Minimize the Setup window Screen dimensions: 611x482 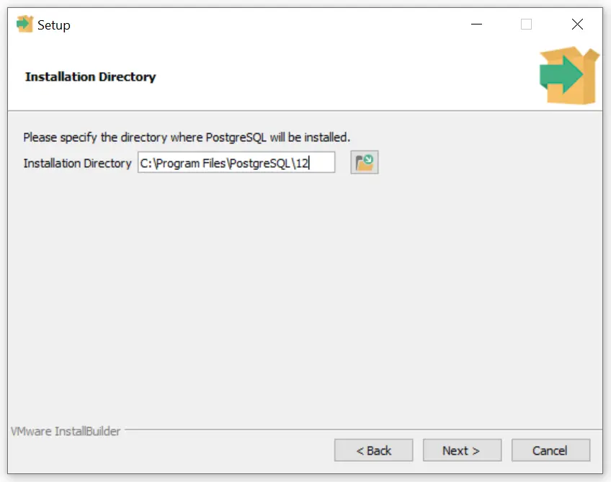coord(476,24)
